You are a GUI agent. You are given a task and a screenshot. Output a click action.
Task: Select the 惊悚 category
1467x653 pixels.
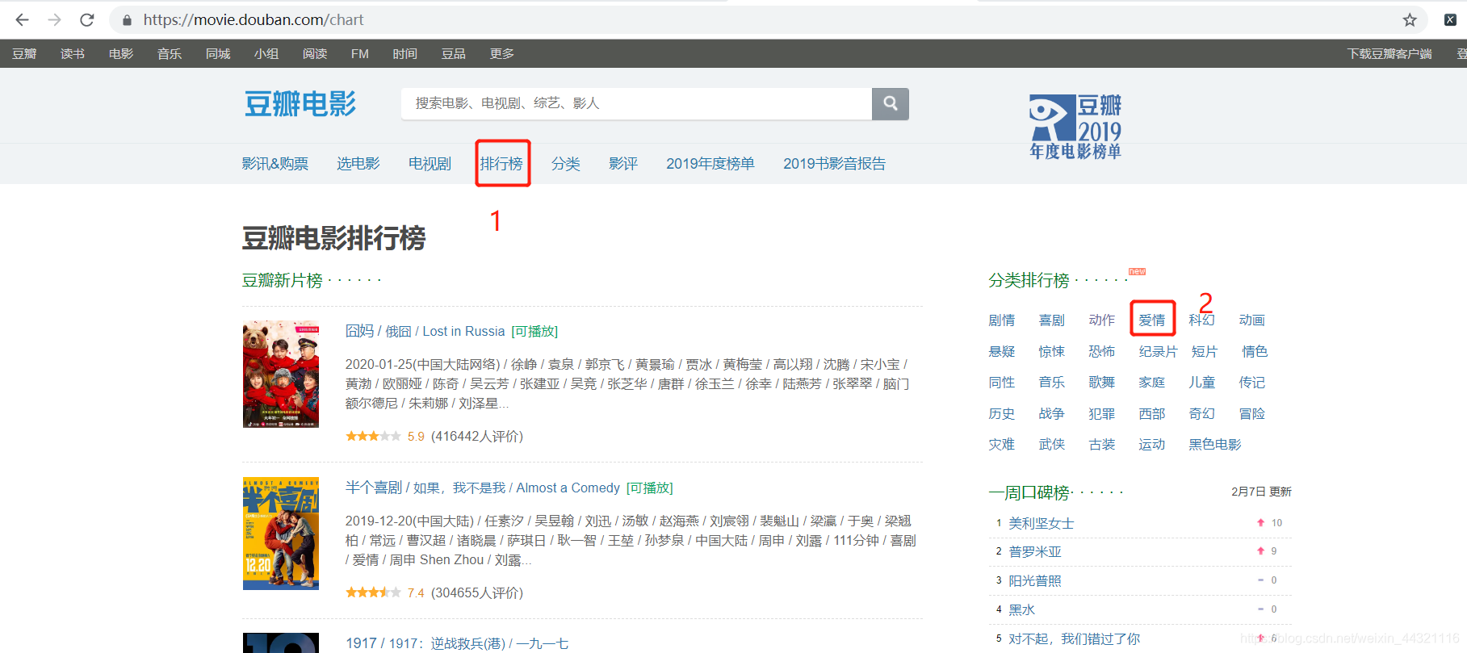[x=1052, y=352]
